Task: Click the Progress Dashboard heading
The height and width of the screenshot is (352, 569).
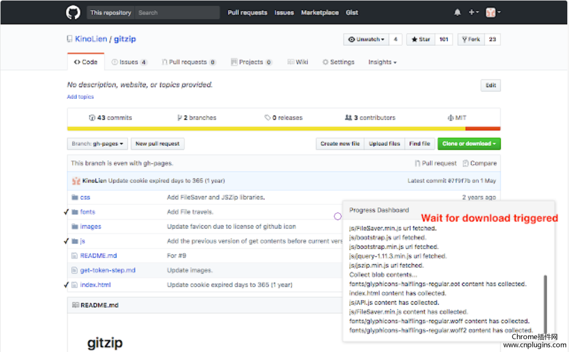Action: click(x=379, y=210)
